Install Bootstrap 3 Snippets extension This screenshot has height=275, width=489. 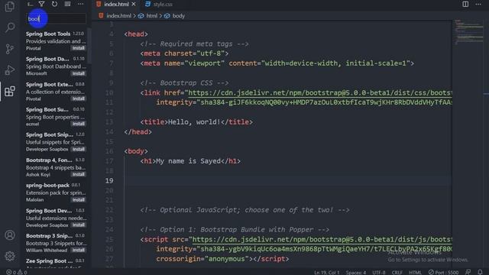pyautogui.click(x=78, y=250)
